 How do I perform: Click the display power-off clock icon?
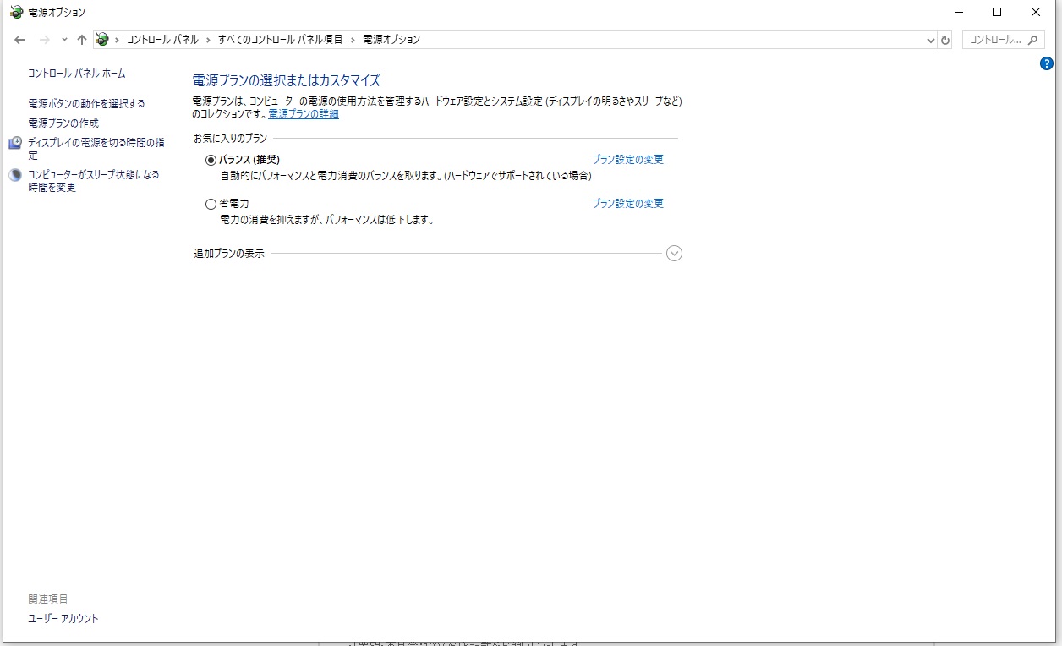pos(15,143)
